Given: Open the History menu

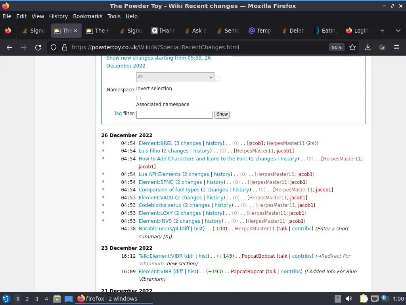Looking at the screenshot, I should 58,16.
